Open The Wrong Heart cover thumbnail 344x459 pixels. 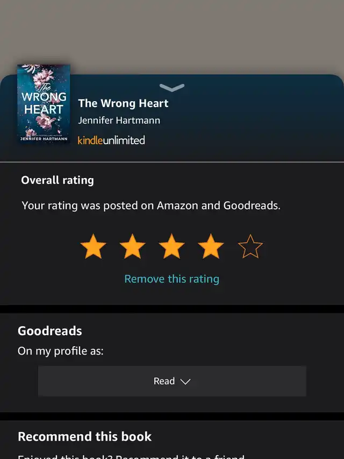tap(44, 104)
